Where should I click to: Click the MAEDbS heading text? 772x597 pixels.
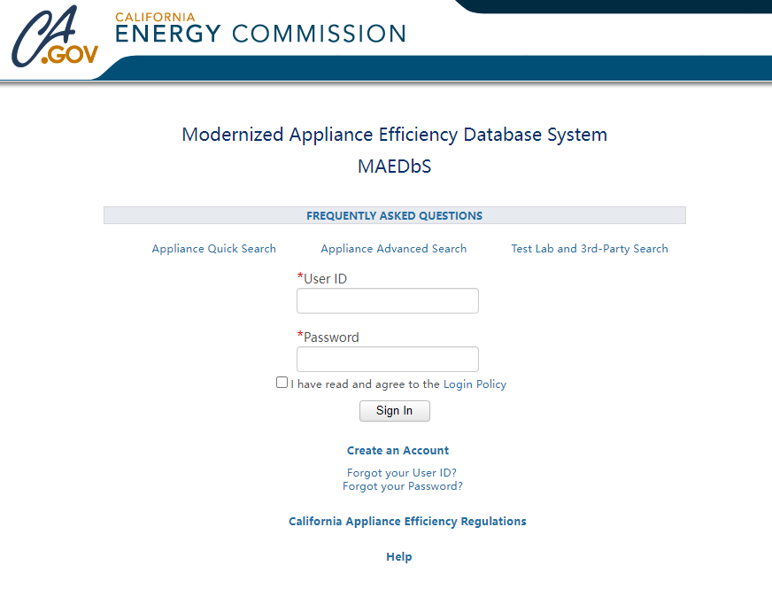(394, 166)
